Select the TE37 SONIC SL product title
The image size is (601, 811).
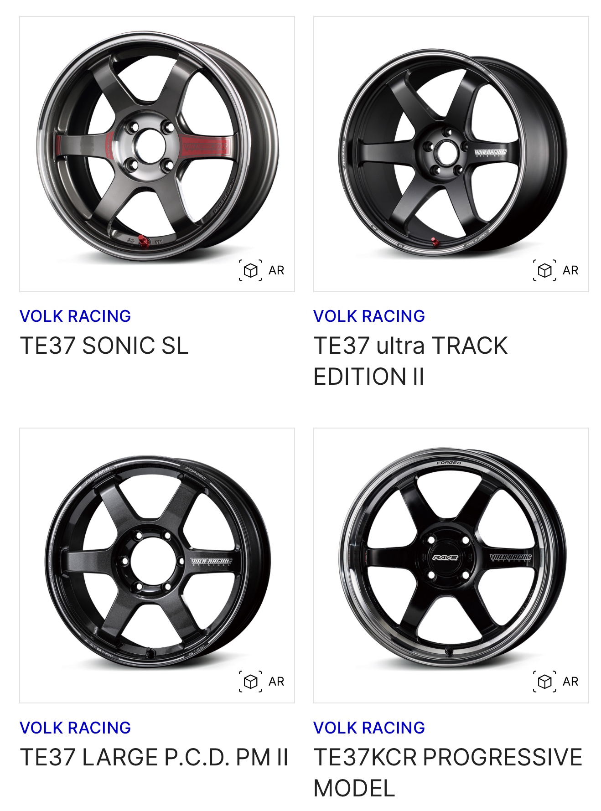pos(104,346)
